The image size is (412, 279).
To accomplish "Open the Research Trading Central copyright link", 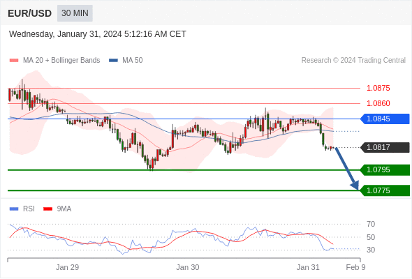I will [353, 61].
